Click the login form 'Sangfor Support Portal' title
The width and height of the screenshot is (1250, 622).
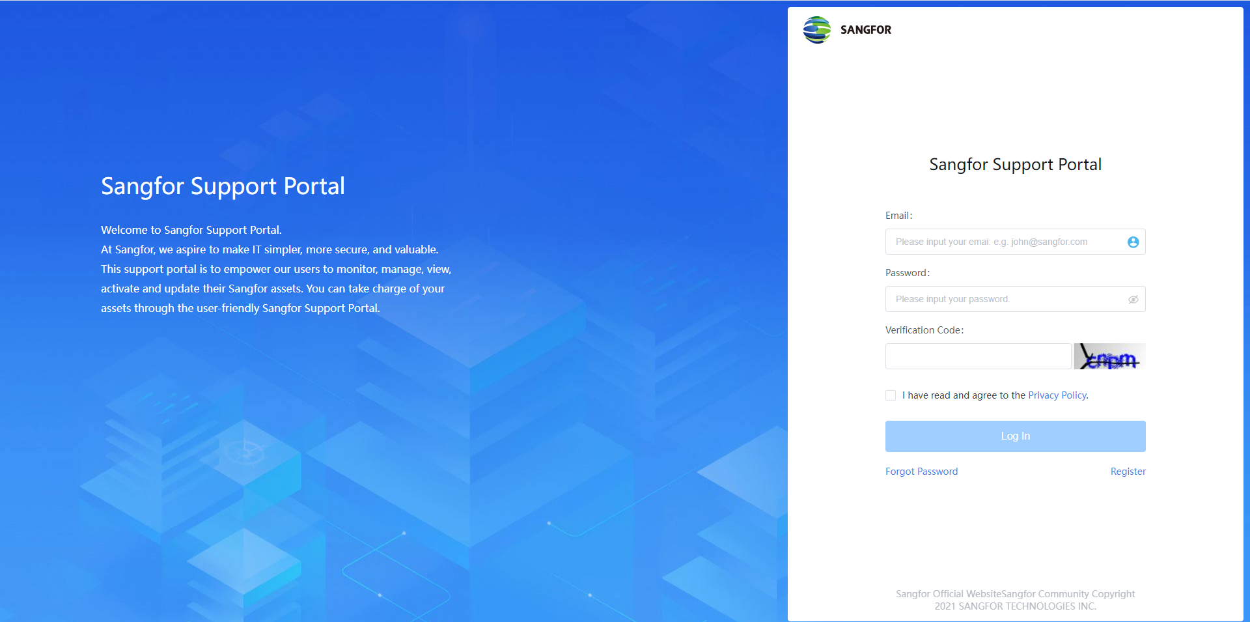pyautogui.click(x=1015, y=165)
